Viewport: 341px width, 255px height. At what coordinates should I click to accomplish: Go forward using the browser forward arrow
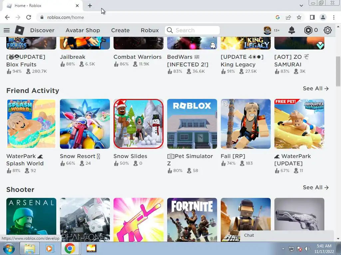coord(18,17)
